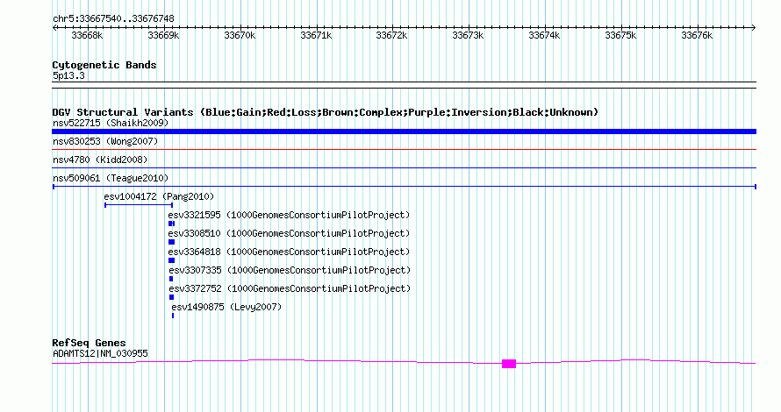781x412 pixels.
Task: Click the 33672k ruler tick label
Action: click(391, 35)
